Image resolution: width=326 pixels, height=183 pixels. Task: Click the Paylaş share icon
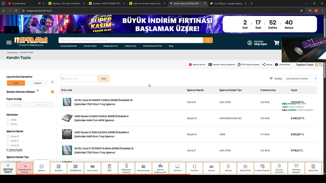tap(264, 65)
